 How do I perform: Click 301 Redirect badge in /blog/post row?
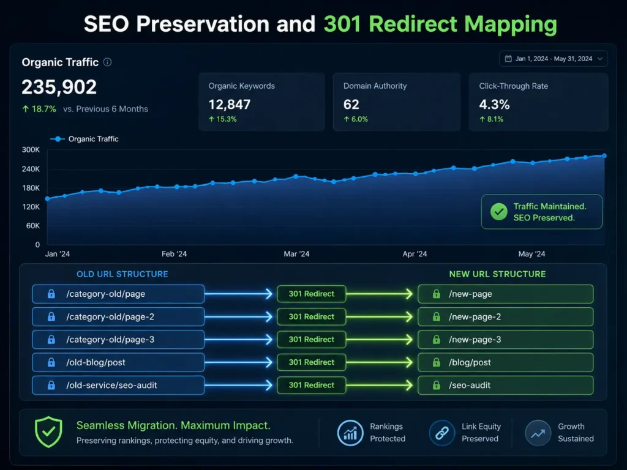[312, 362]
